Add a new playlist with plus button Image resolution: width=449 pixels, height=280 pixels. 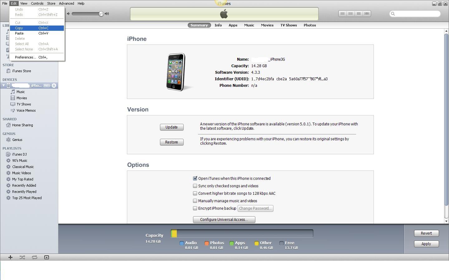pyautogui.click(x=10, y=257)
